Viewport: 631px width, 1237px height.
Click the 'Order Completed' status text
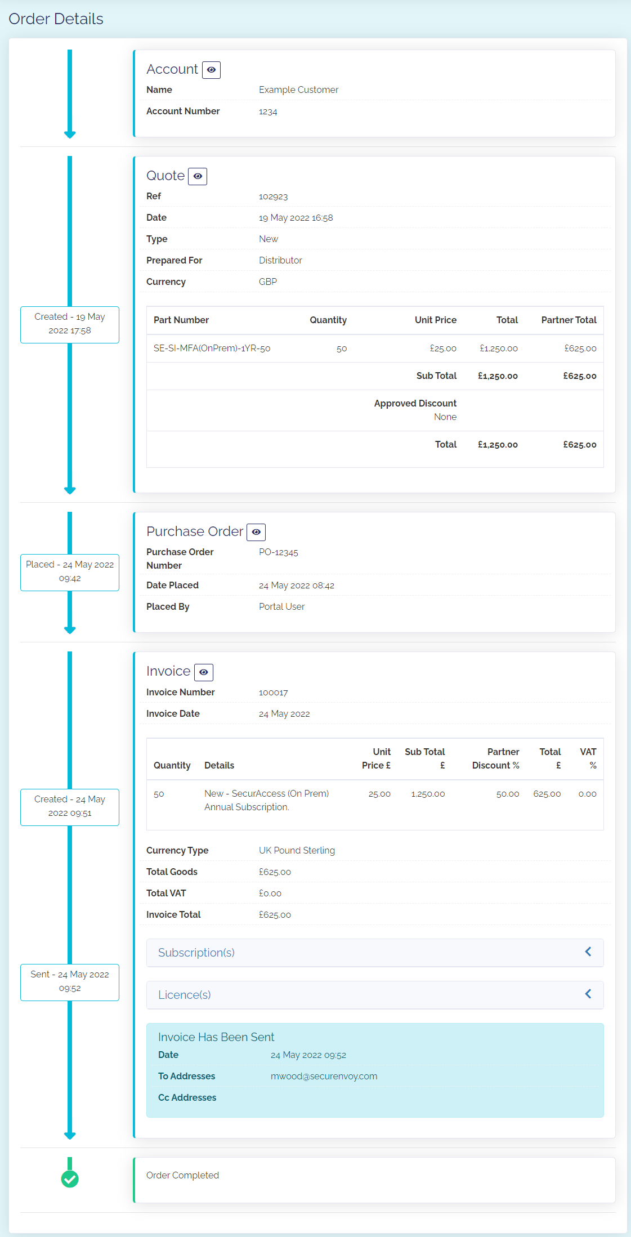pyautogui.click(x=182, y=1176)
